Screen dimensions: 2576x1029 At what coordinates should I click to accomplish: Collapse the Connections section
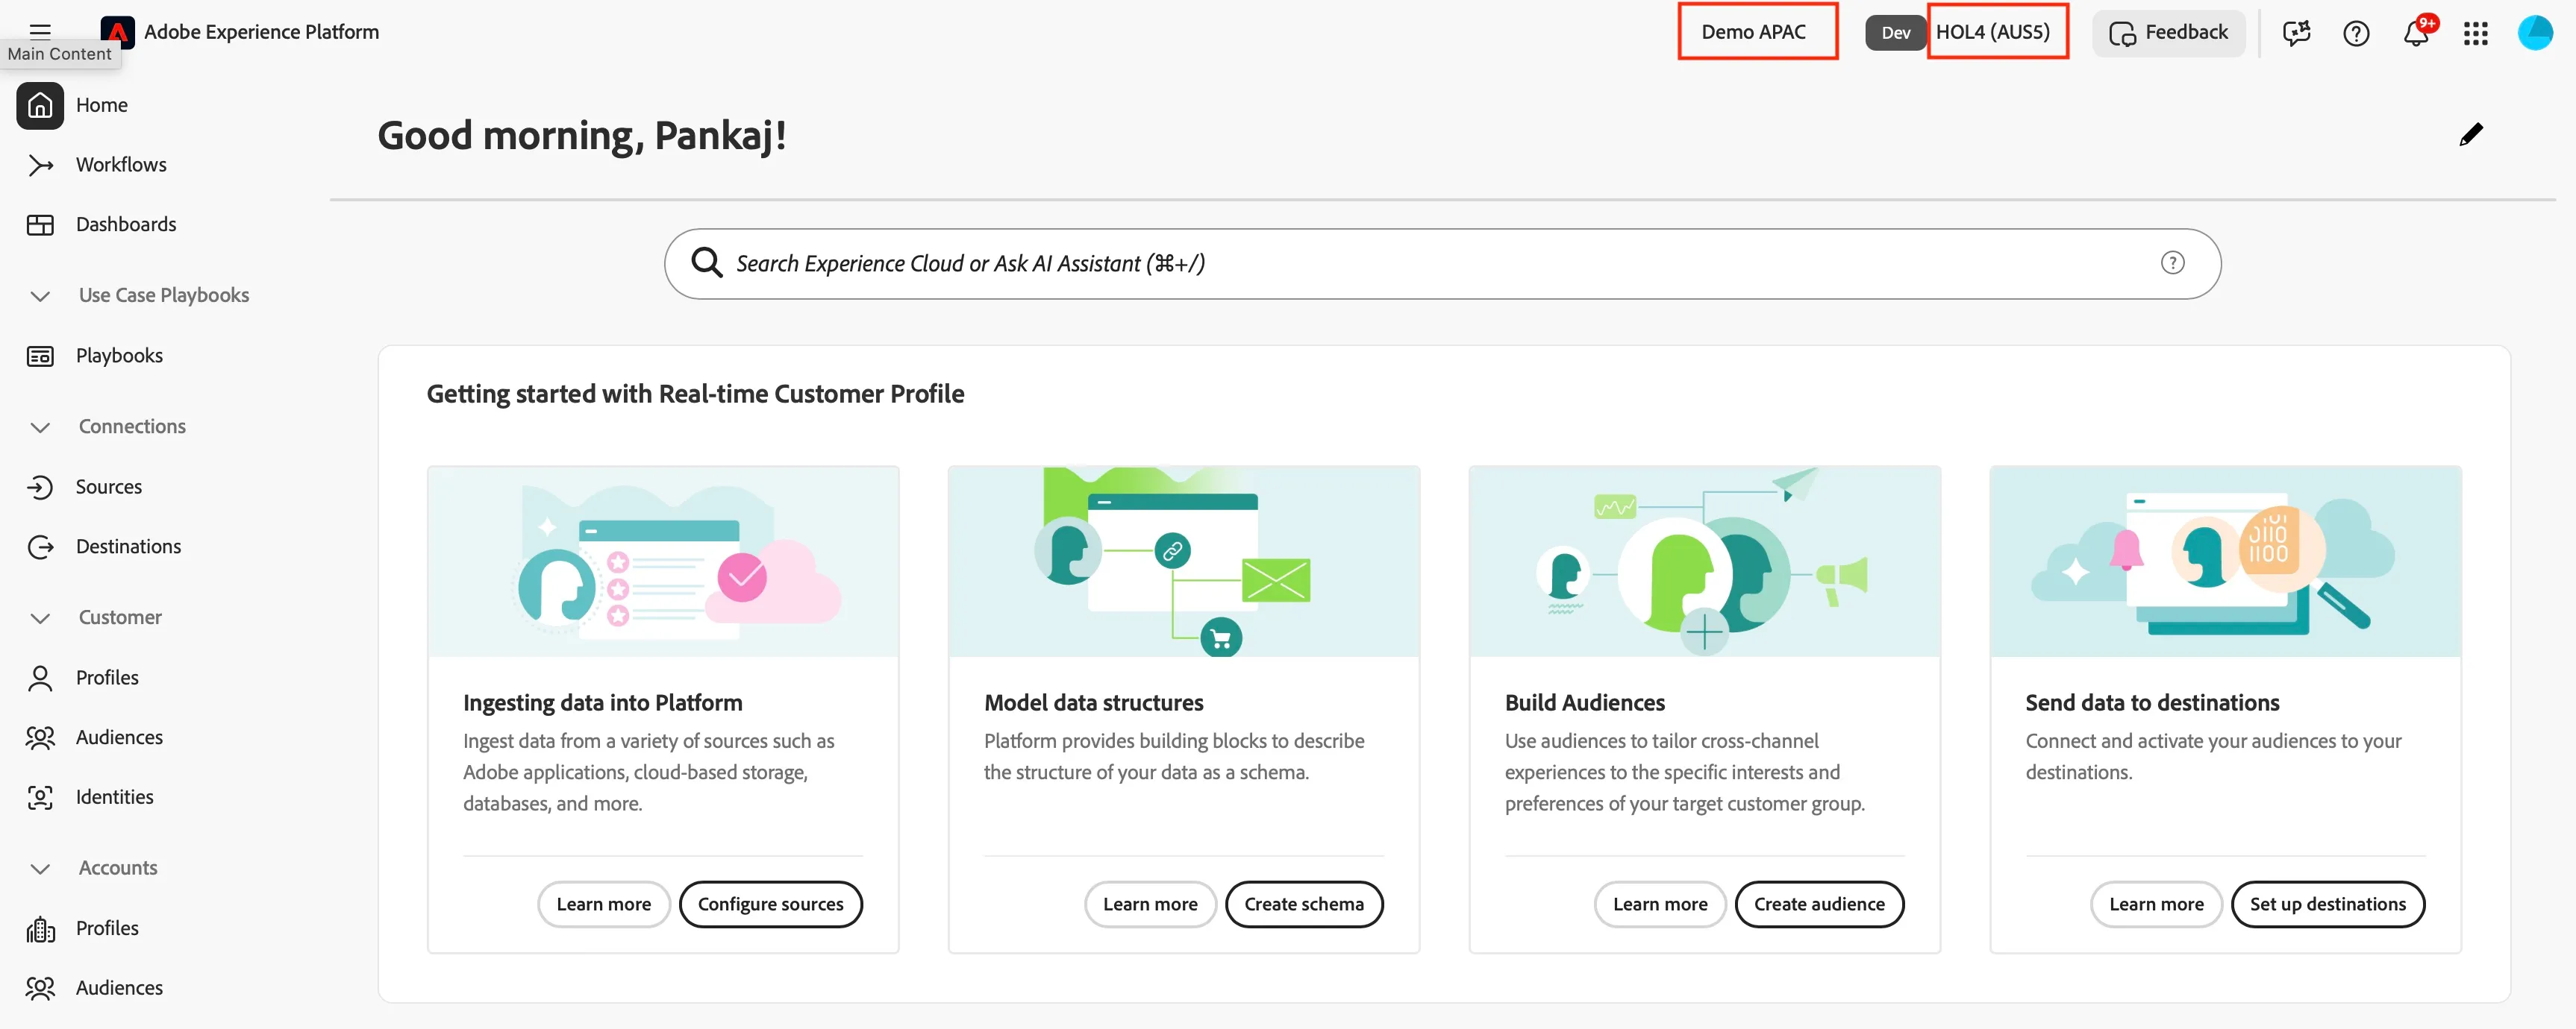coord(40,427)
